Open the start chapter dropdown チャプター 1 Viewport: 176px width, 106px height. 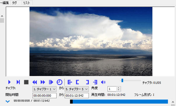point(45,89)
